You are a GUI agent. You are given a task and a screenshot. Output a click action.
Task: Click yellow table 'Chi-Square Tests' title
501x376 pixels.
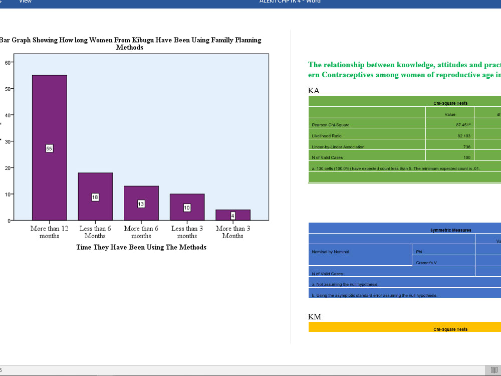click(450, 329)
